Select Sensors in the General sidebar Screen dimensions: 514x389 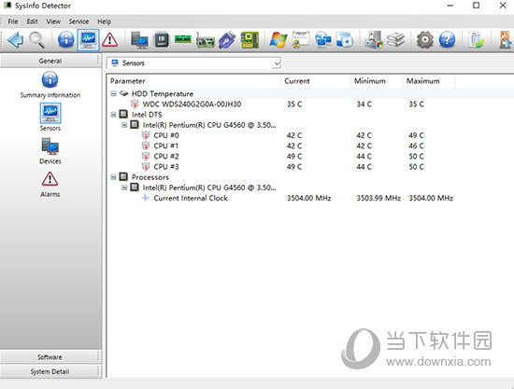50,118
